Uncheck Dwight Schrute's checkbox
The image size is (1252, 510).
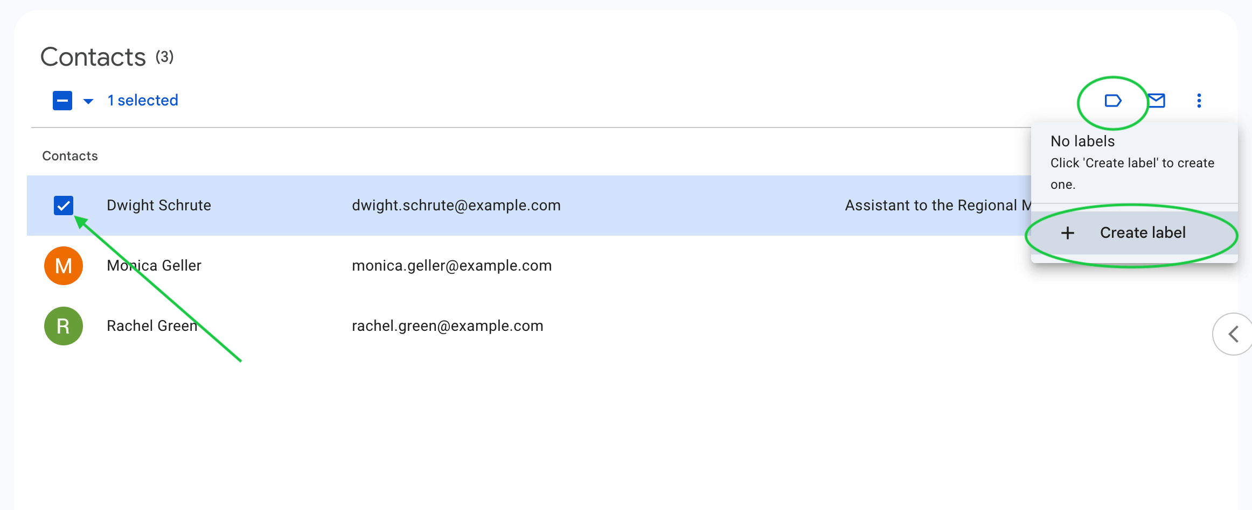tap(64, 206)
